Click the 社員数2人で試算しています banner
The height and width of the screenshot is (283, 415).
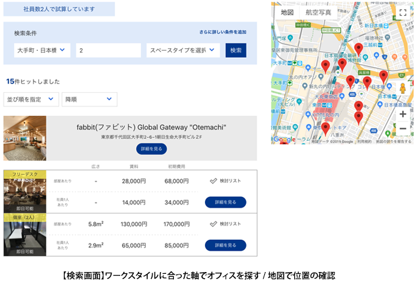59,9
